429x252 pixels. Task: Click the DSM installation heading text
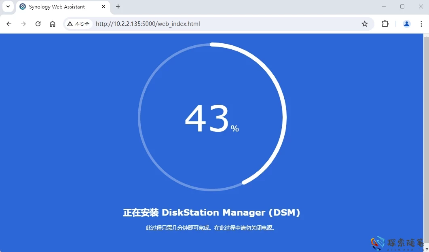(212, 212)
